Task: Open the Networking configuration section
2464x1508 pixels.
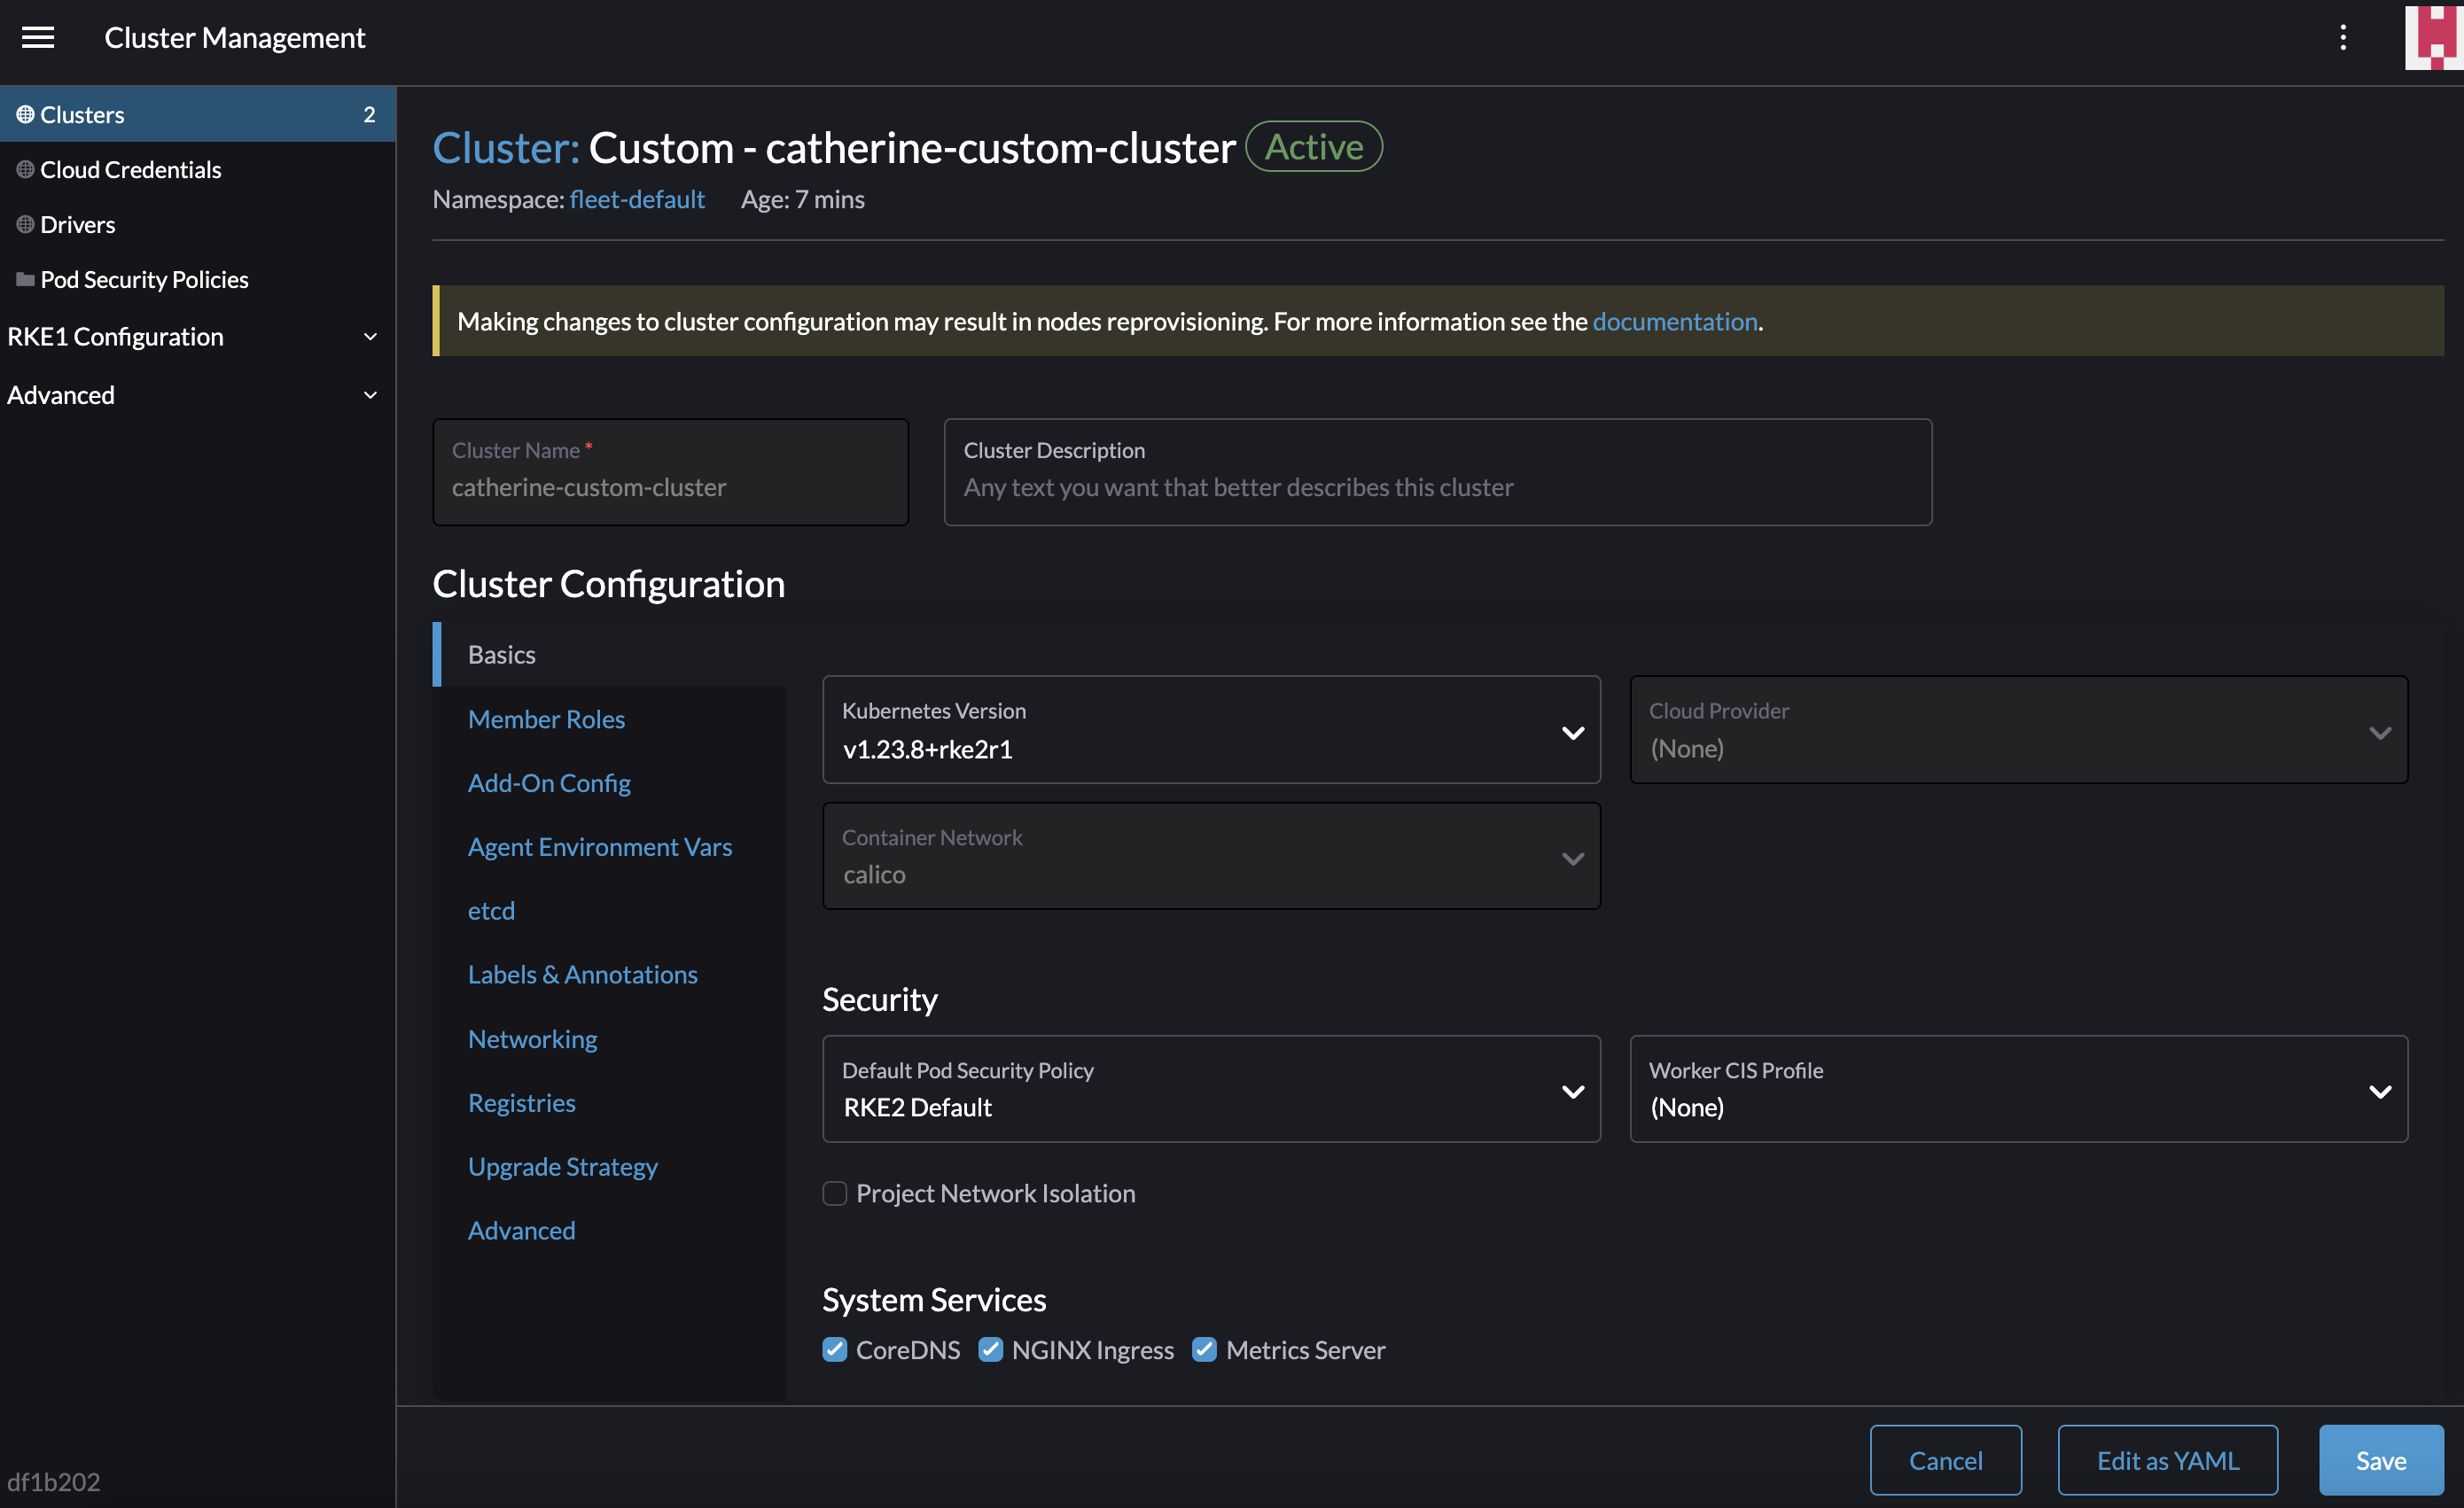Action: point(532,1038)
